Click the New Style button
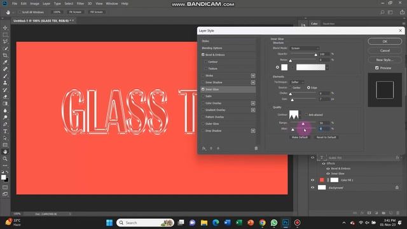The width and height of the screenshot is (407, 229). pos(385,60)
